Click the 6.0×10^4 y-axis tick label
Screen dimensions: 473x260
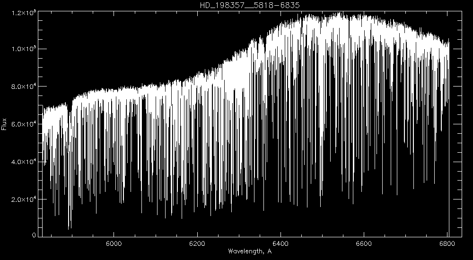click(24, 125)
